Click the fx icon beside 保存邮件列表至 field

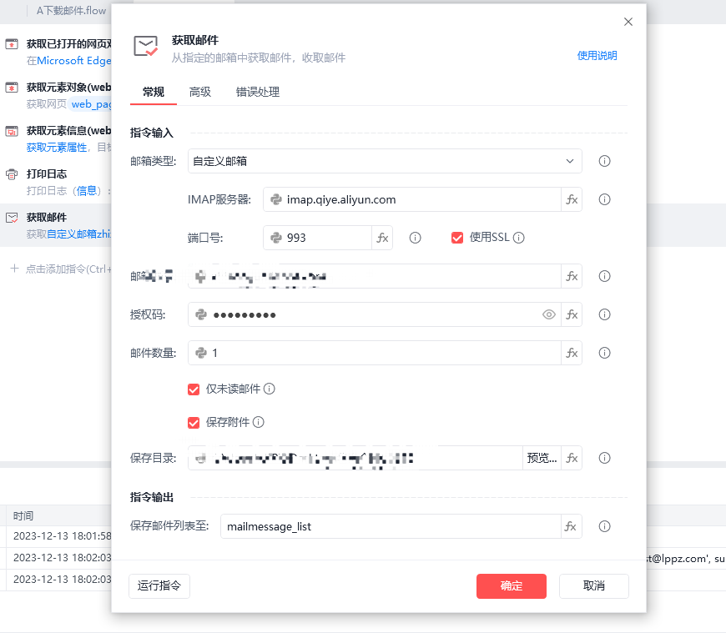click(572, 526)
